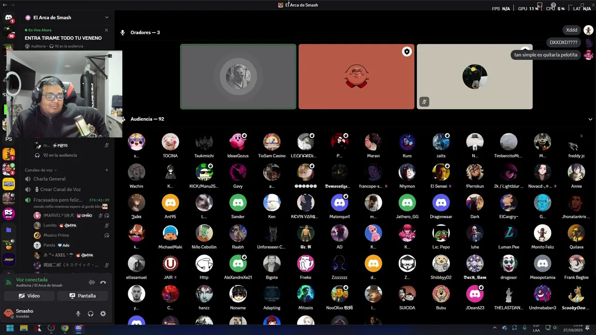Toggle the Video camera button
The width and height of the screenshot is (596, 335).
pyautogui.click(x=29, y=296)
